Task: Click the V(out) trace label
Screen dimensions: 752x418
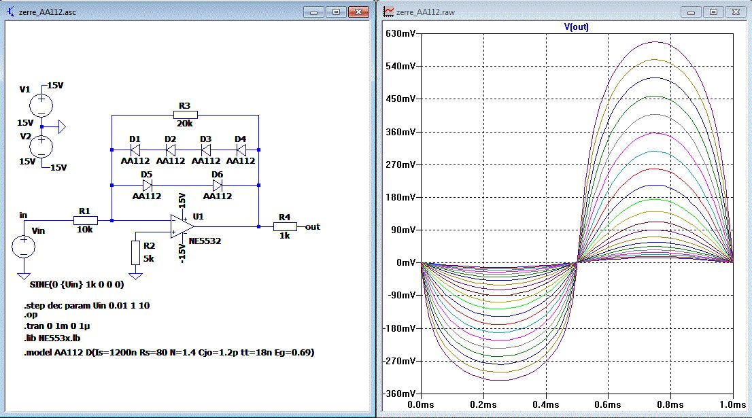Action: 576,26
